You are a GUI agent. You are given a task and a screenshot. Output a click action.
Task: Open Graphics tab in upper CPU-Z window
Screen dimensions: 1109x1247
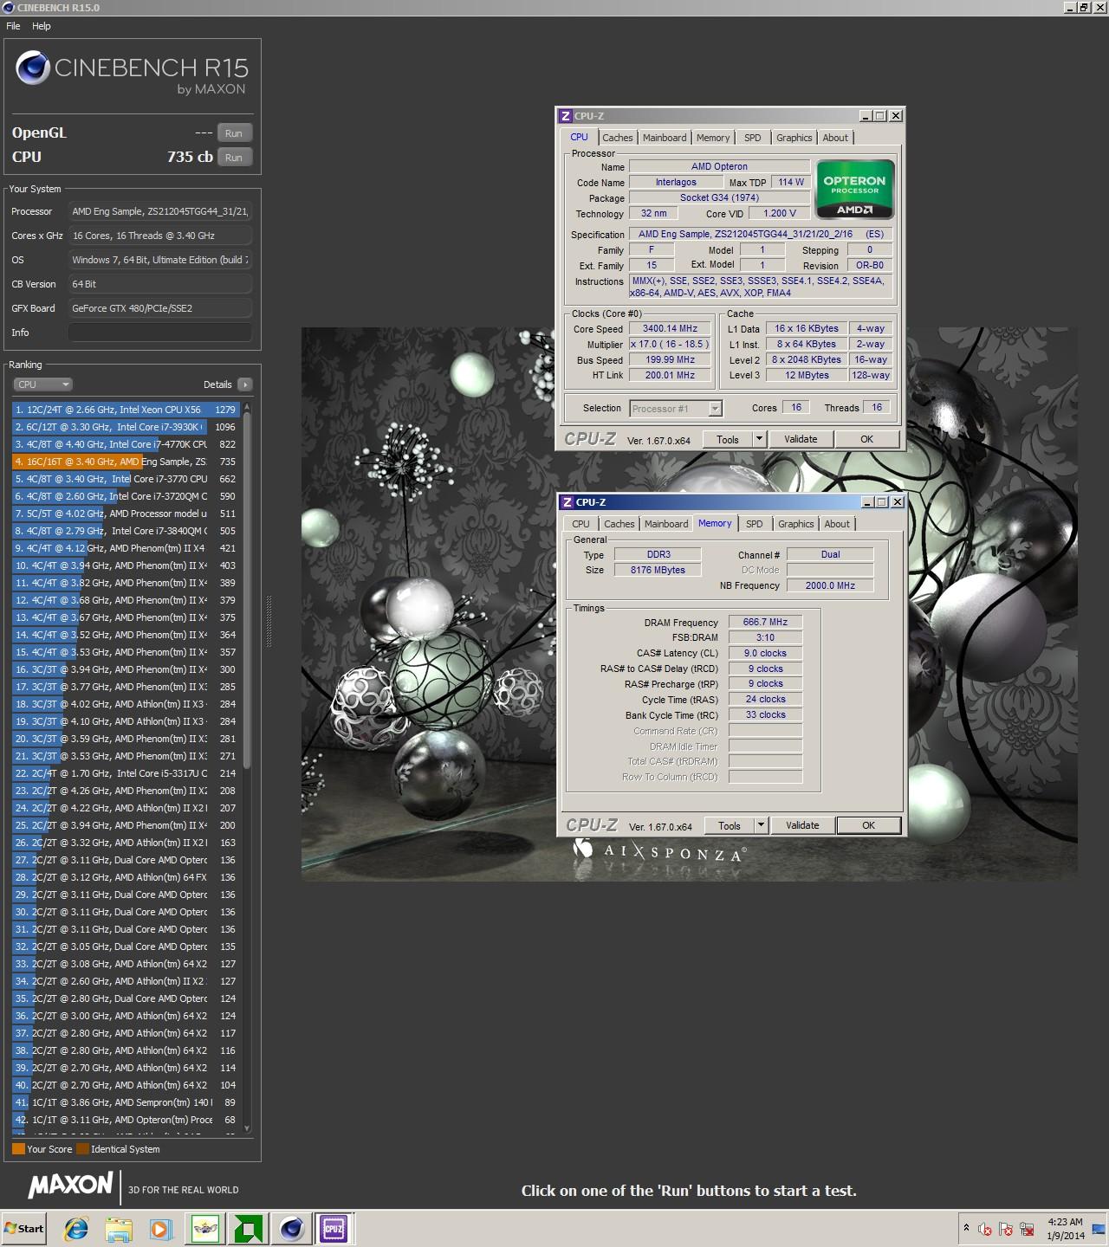point(794,138)
